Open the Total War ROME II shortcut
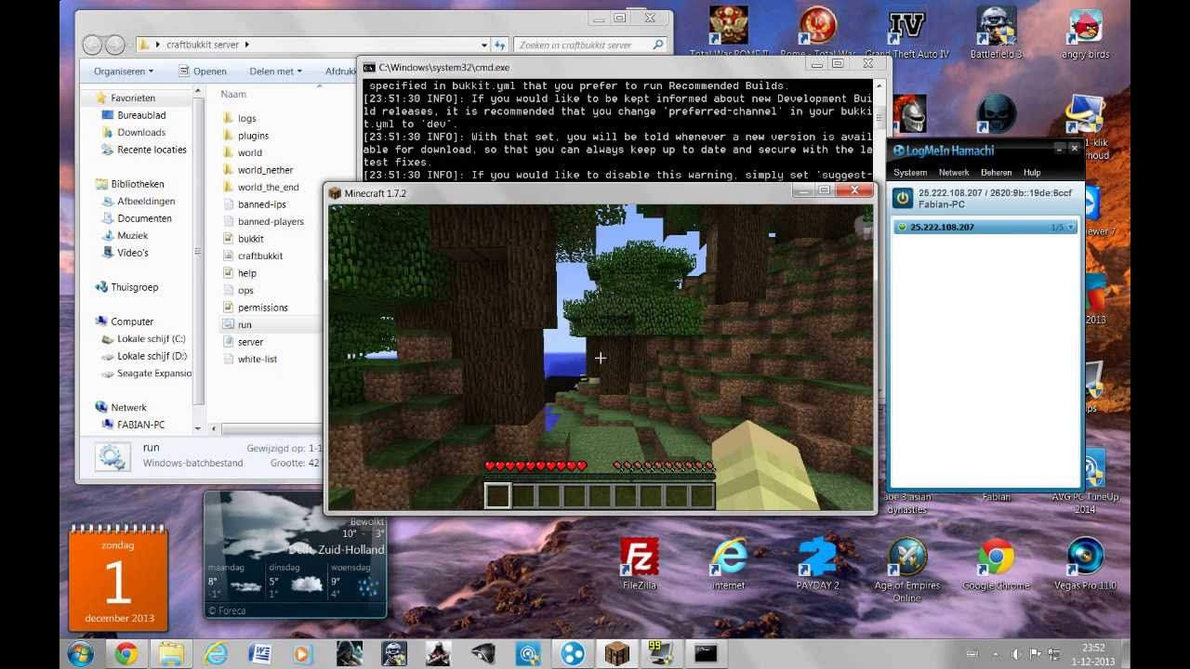The width and height of the screenshot is (1190, 669). 729,33
